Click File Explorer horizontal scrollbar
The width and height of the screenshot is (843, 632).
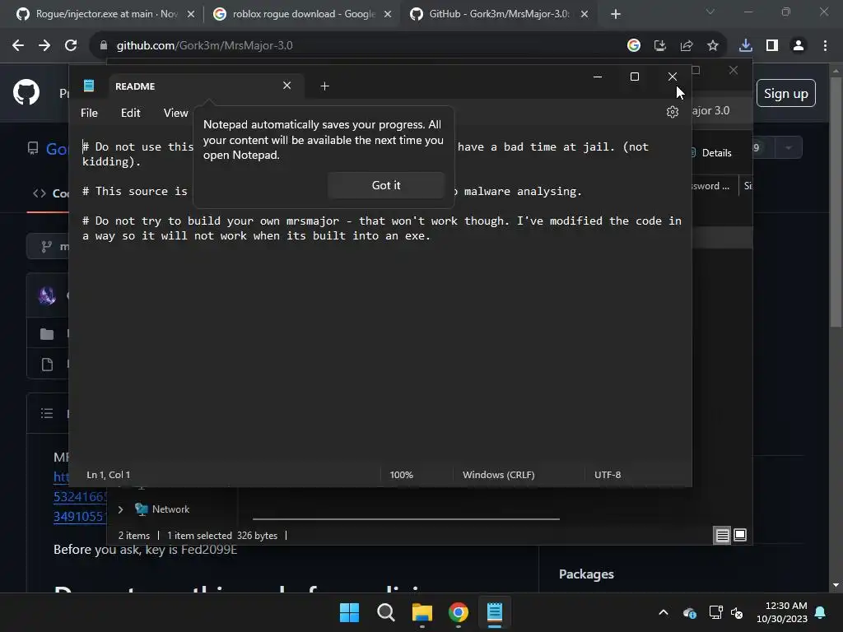[x=406, y=519]
